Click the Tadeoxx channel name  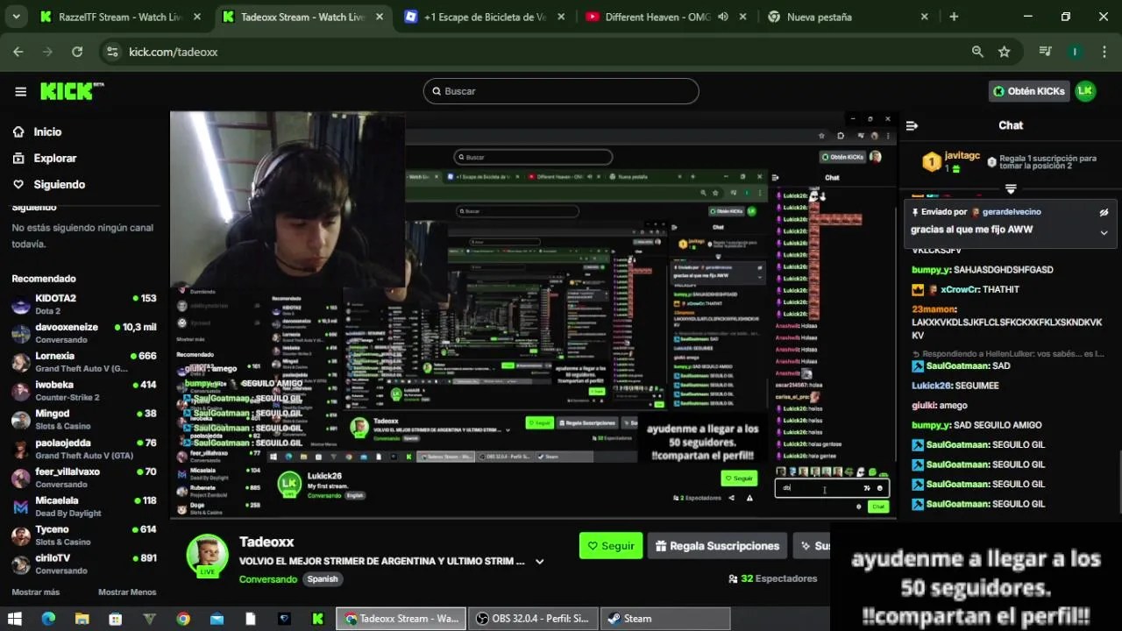pos(266,542)
